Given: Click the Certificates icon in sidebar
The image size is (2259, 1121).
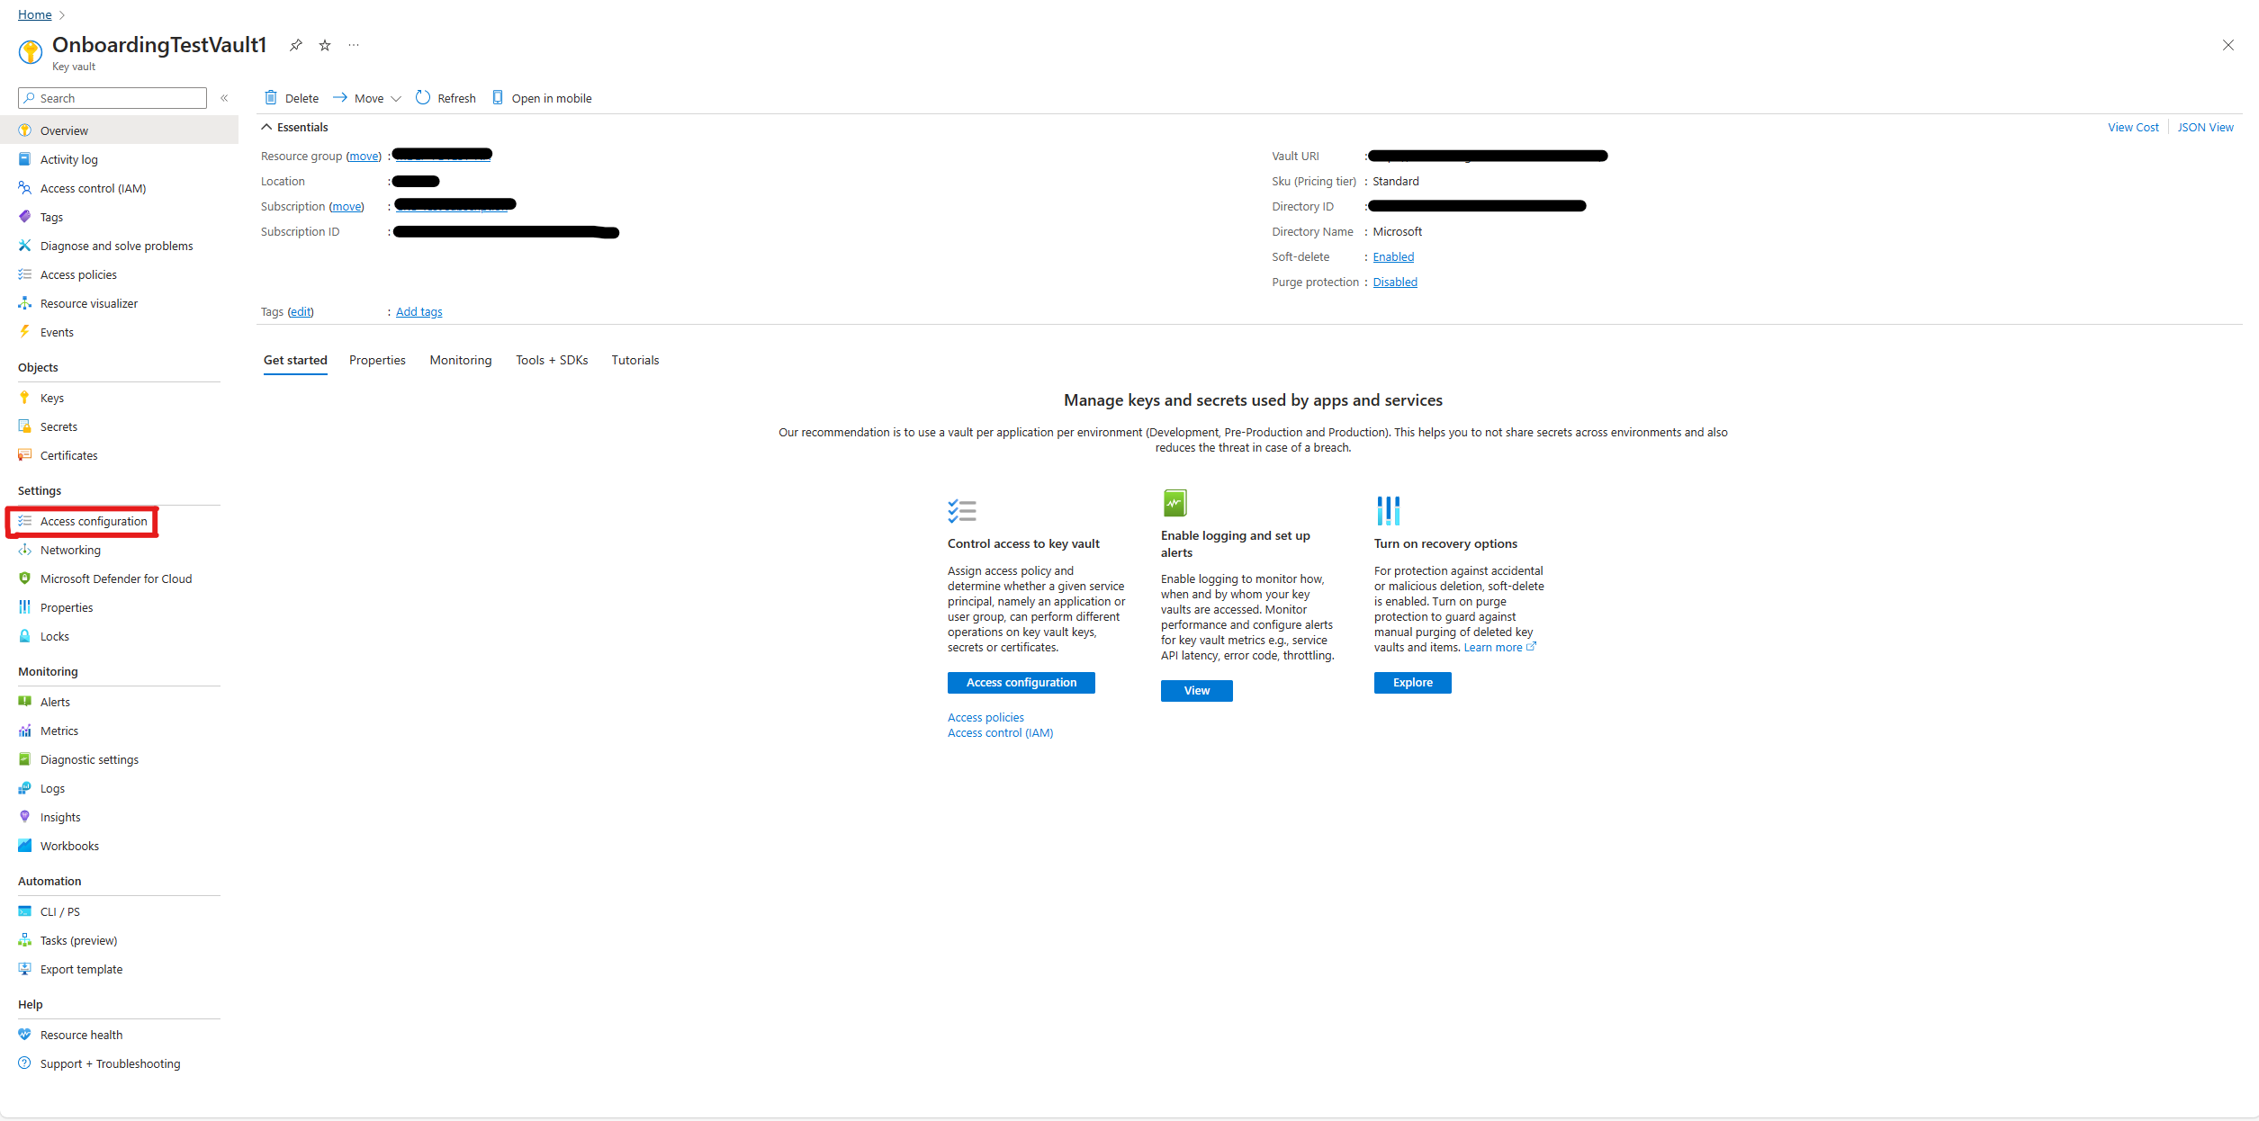Looking at the screenshot, I should coord(24,455).
